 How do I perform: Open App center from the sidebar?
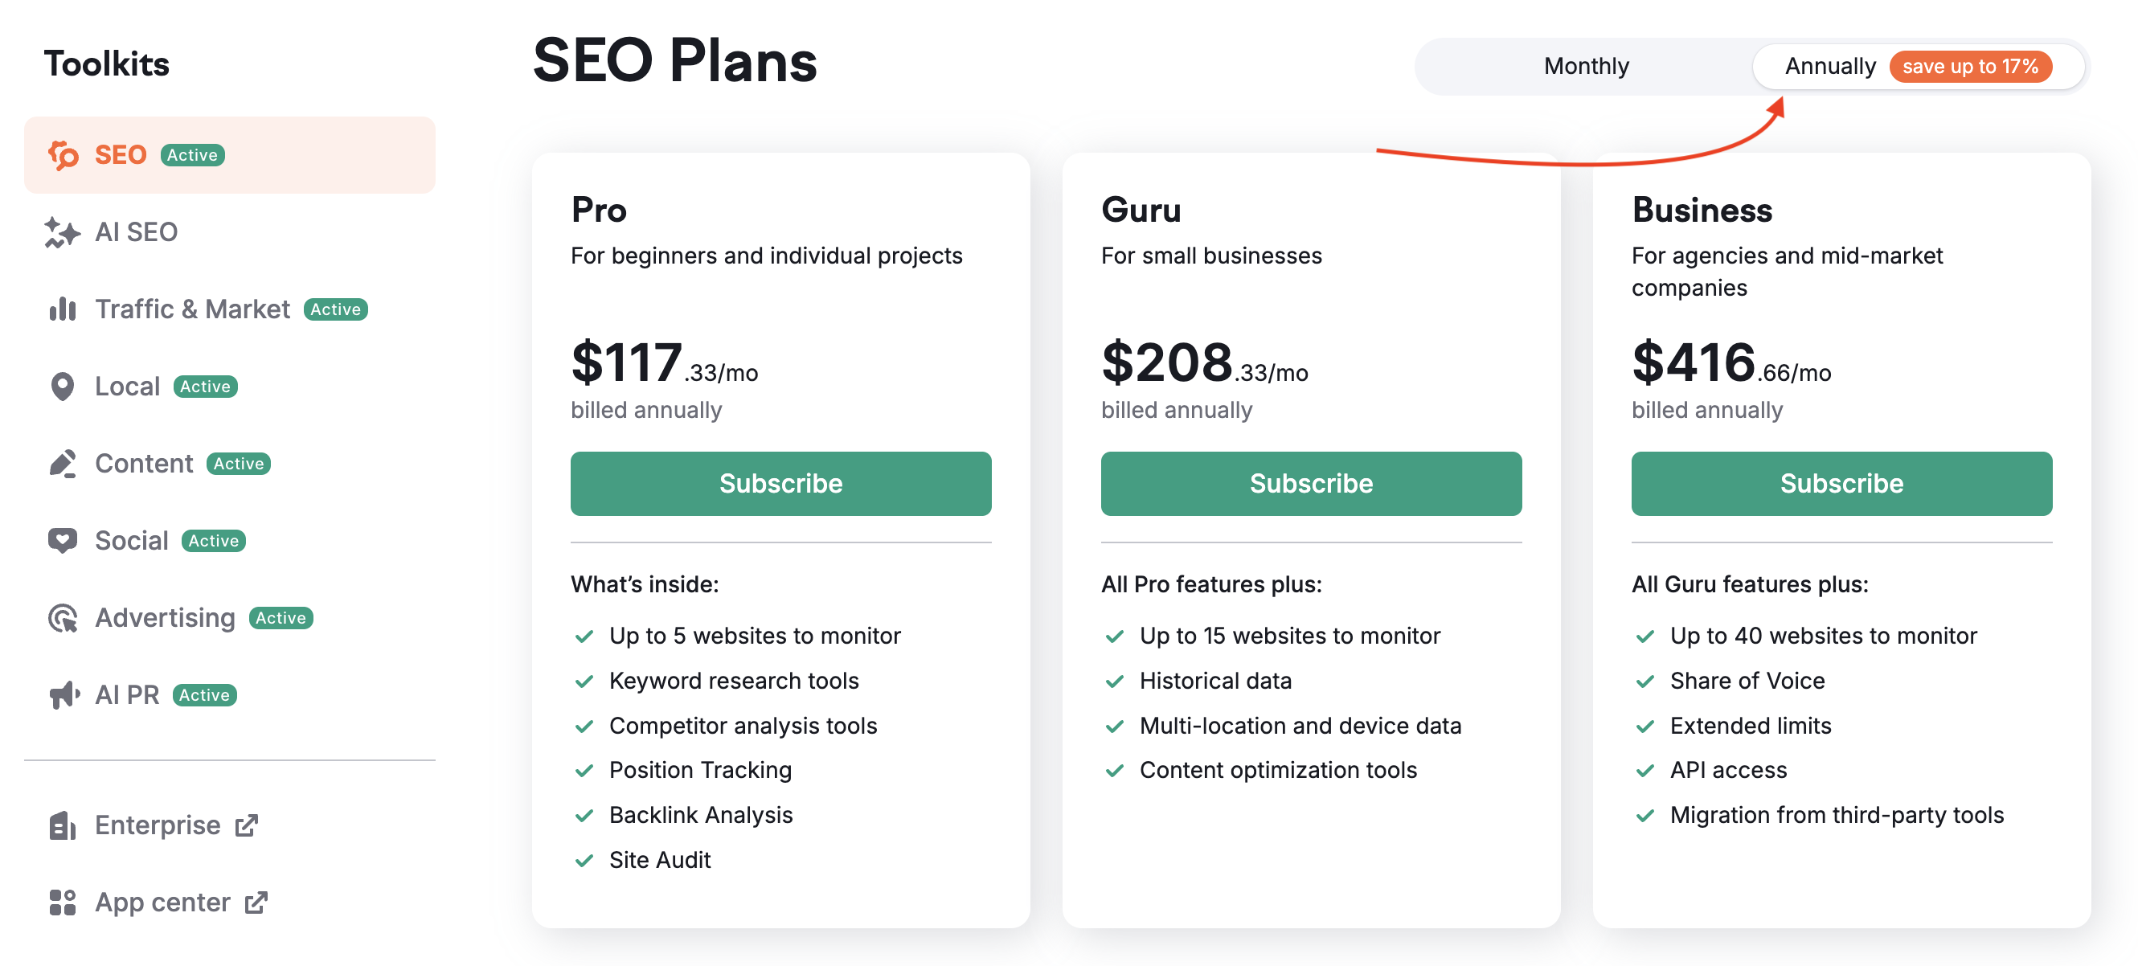pyautogui.click(x=162, y=902)
